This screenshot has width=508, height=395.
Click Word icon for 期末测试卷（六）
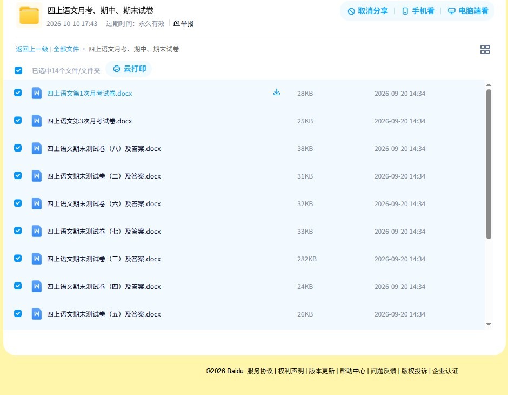pyautogui.click(x=37, y=203)
